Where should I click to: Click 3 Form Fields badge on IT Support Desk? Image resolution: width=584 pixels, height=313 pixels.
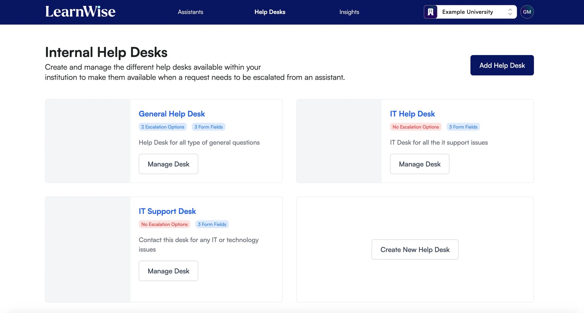tap(212, 224)
